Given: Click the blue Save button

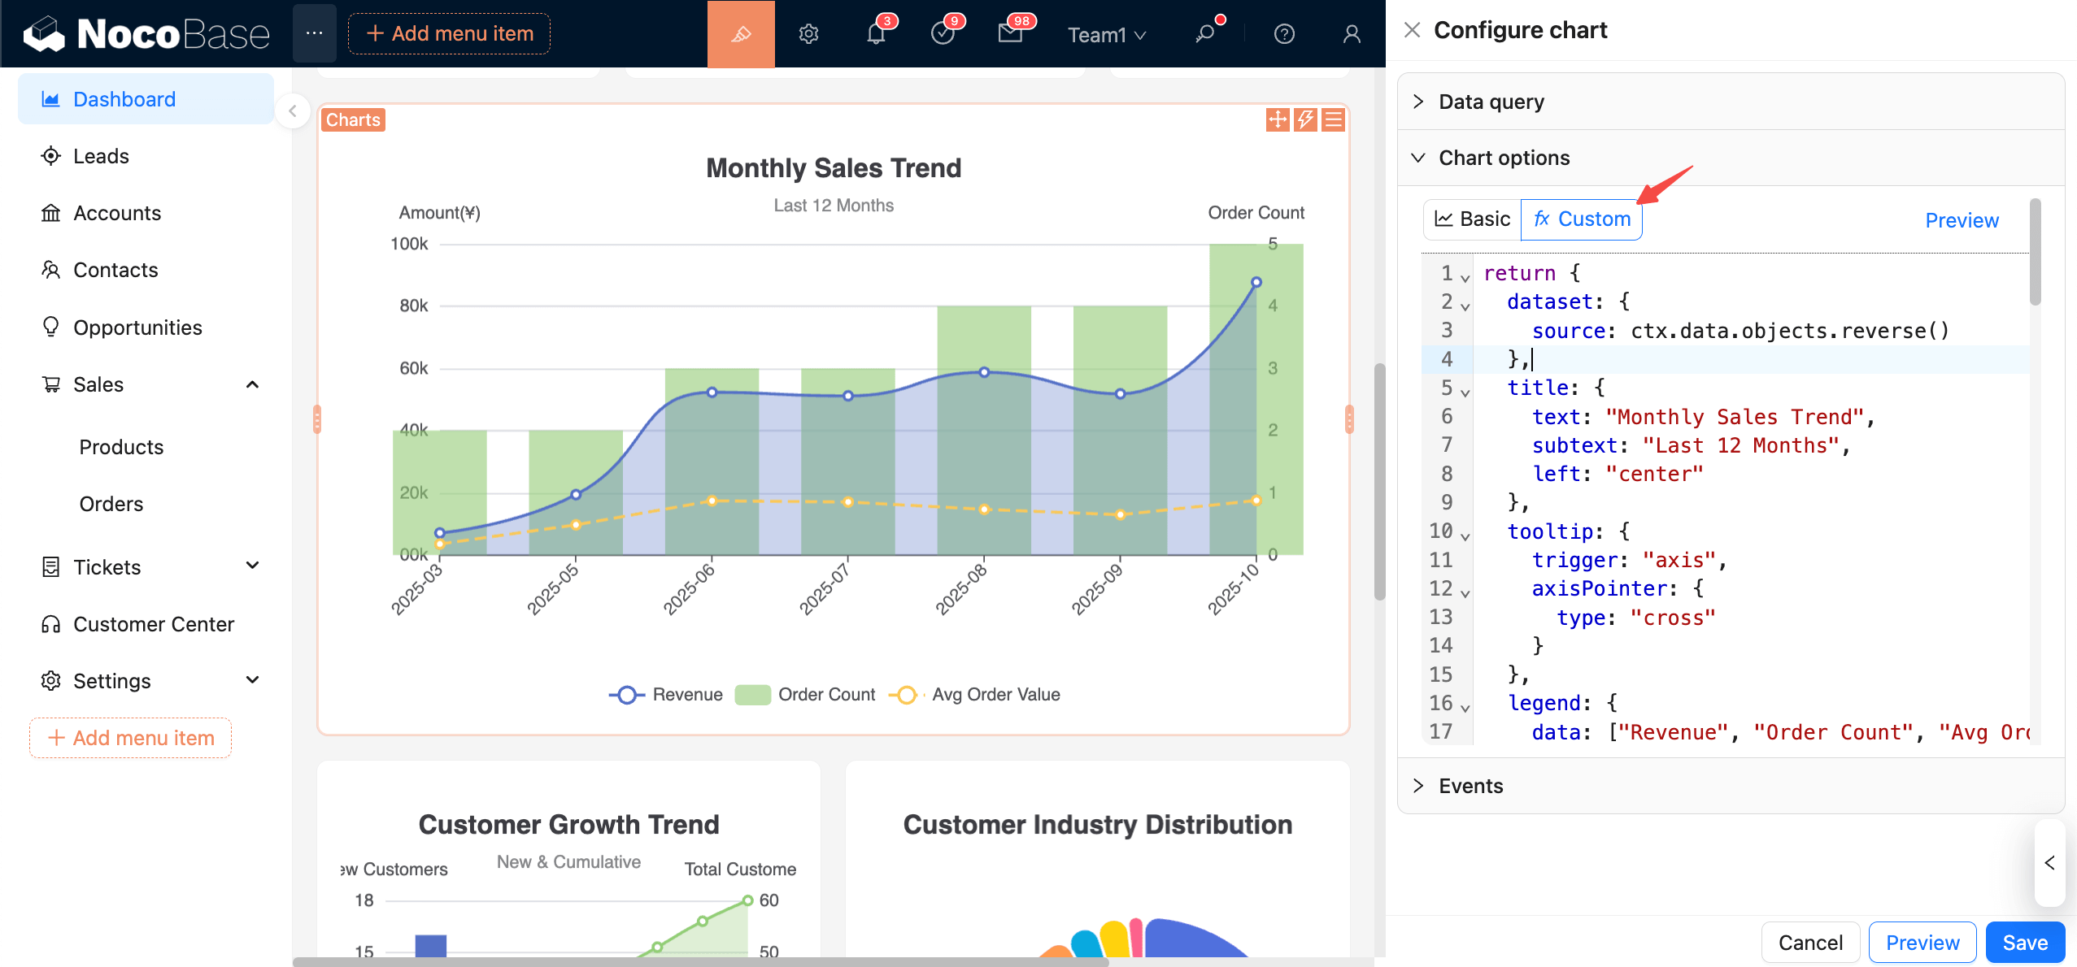Looking at the screenshot, I should click(2024, 943).
